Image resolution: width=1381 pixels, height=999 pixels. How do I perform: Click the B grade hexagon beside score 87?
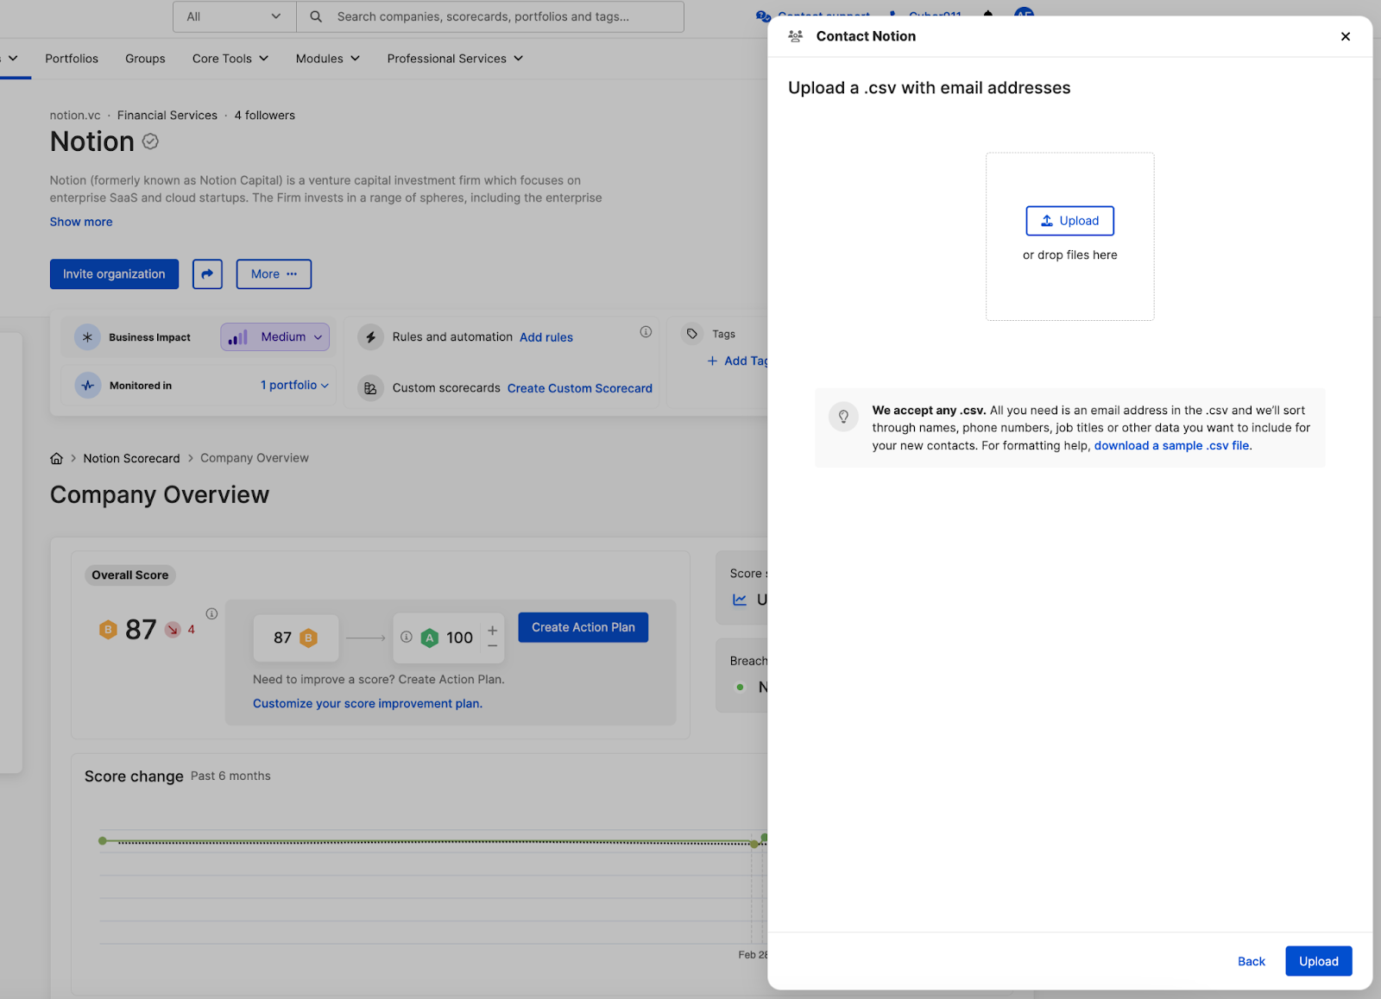coord(108,630)
